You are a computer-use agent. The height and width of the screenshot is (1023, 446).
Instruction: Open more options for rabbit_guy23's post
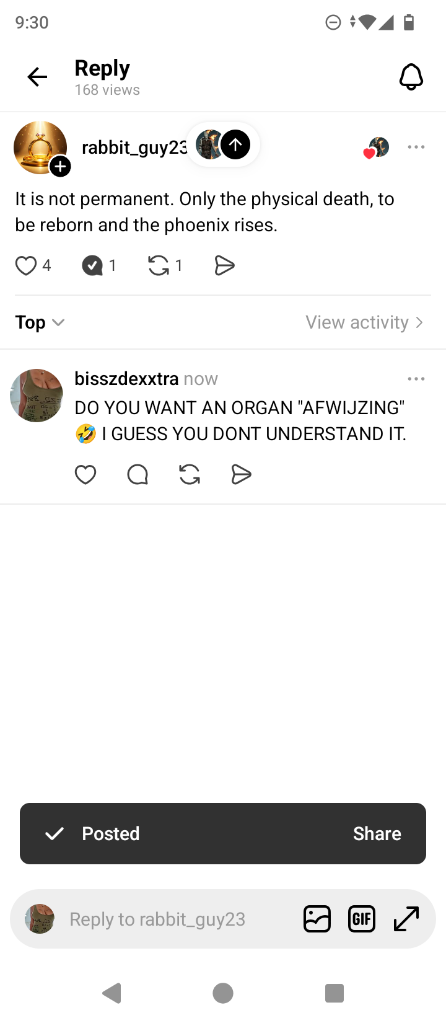pos(416,147)
